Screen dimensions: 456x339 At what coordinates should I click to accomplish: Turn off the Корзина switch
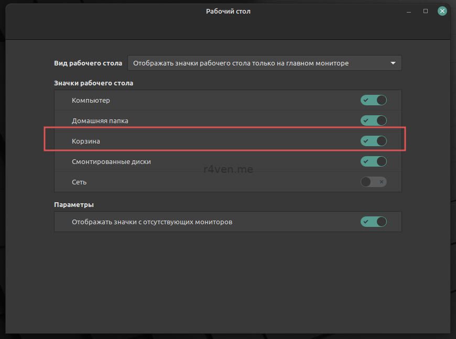click(x=373, y=141)
